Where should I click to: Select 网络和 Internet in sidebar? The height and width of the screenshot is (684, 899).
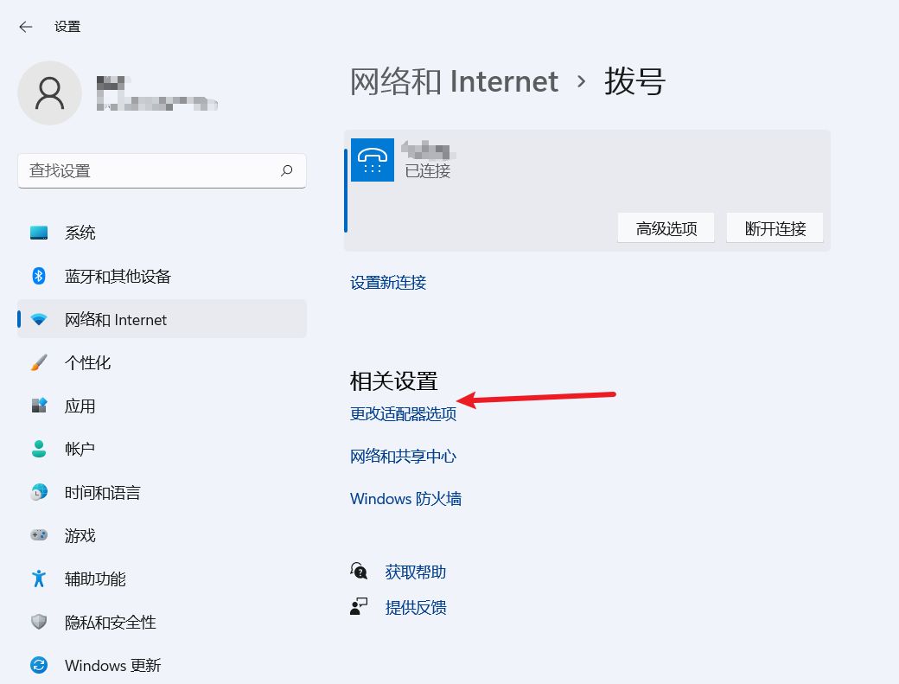[163, 319]
